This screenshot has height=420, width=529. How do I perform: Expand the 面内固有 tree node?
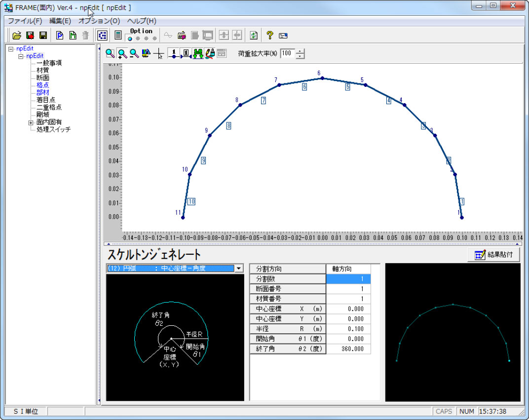tap(31, 122)
